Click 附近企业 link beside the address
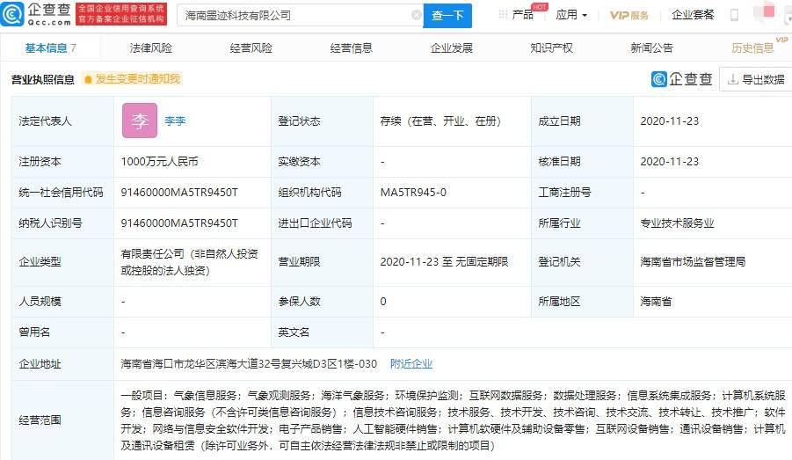This screenshot has width=792, height=460. [x=411, y=363]
